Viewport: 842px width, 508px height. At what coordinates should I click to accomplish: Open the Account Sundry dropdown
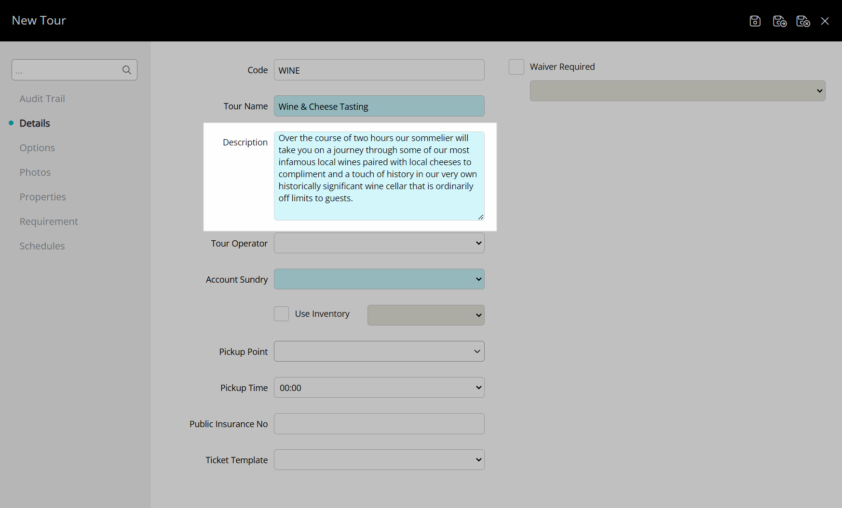click(379, 279)
